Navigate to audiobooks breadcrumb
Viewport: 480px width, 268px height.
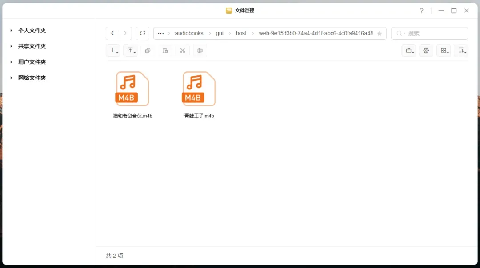pos(189,33)
